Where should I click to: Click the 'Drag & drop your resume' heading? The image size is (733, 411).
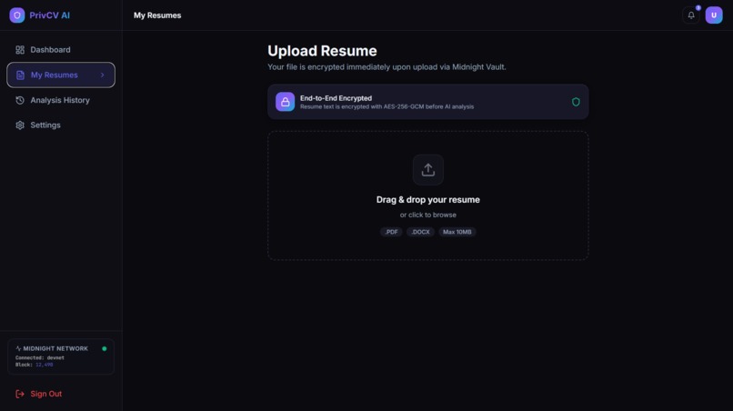(x=427, y=200)
